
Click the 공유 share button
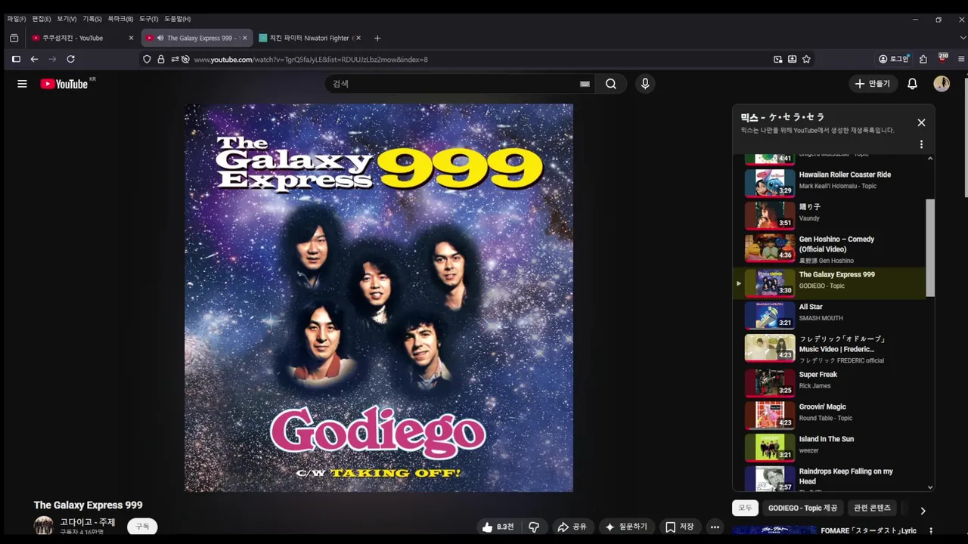[x=572, y=527]
